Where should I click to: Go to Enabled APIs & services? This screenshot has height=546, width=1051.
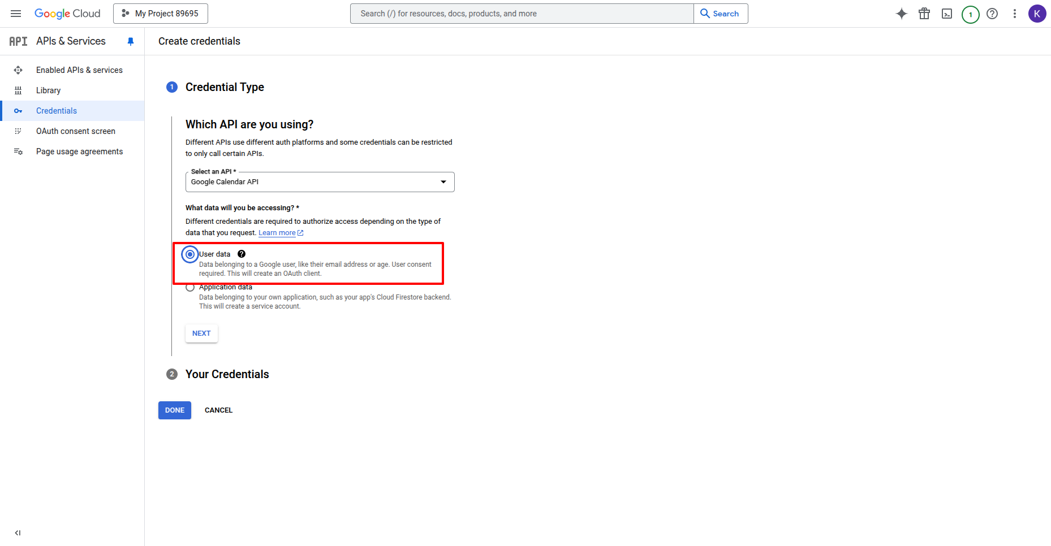click(79, 70)
